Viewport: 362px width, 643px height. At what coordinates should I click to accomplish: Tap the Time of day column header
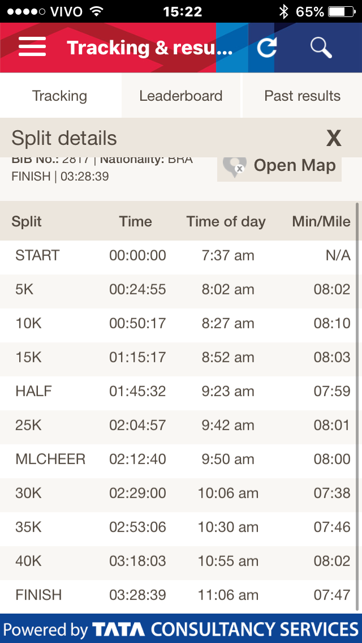[x=226, y=221]
